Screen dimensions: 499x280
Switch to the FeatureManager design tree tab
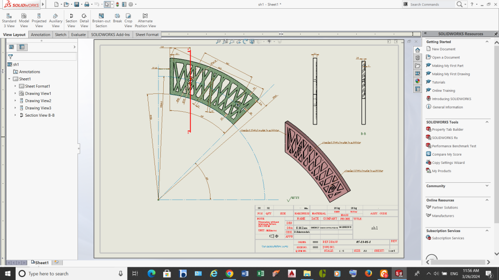tap(11, 47)
